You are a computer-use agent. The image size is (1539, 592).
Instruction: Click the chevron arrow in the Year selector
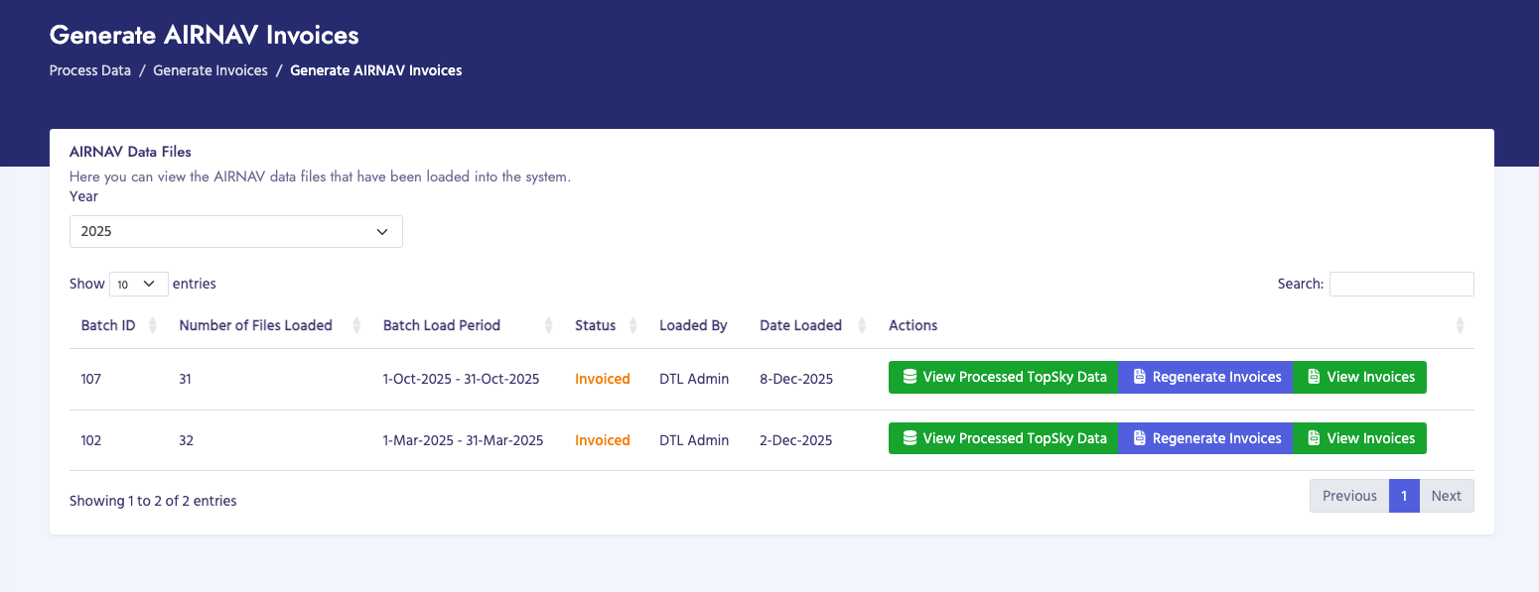click(x=382, y=231)
